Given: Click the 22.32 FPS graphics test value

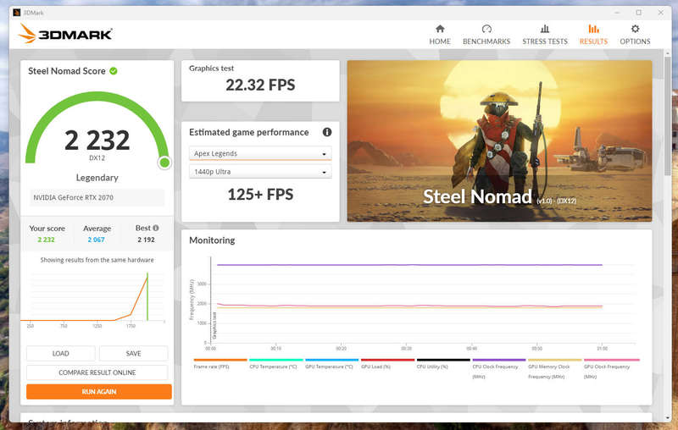Looking at the screenshot, I should [260, 85].
